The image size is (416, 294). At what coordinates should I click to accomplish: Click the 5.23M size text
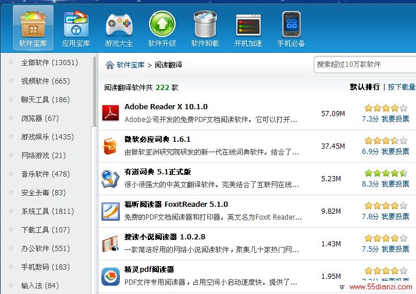point(331,179)
